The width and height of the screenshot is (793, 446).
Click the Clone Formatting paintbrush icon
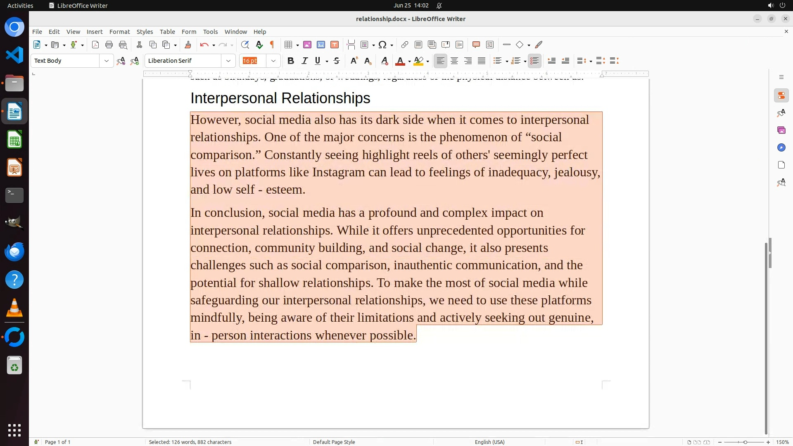click(188, 45)
